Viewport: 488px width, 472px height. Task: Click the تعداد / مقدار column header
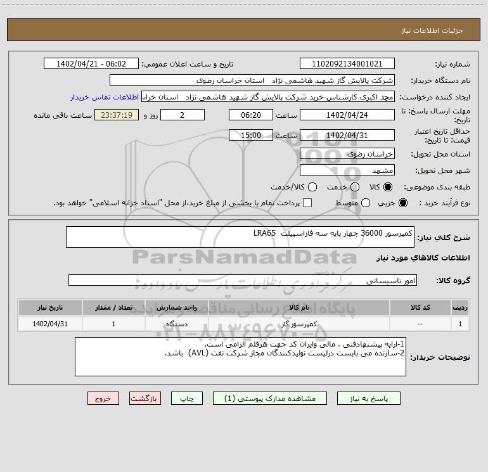click(x=113, y=307)
